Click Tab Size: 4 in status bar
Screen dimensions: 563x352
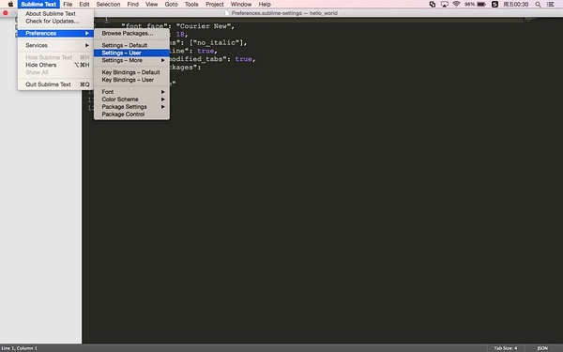tap(506, 348)
